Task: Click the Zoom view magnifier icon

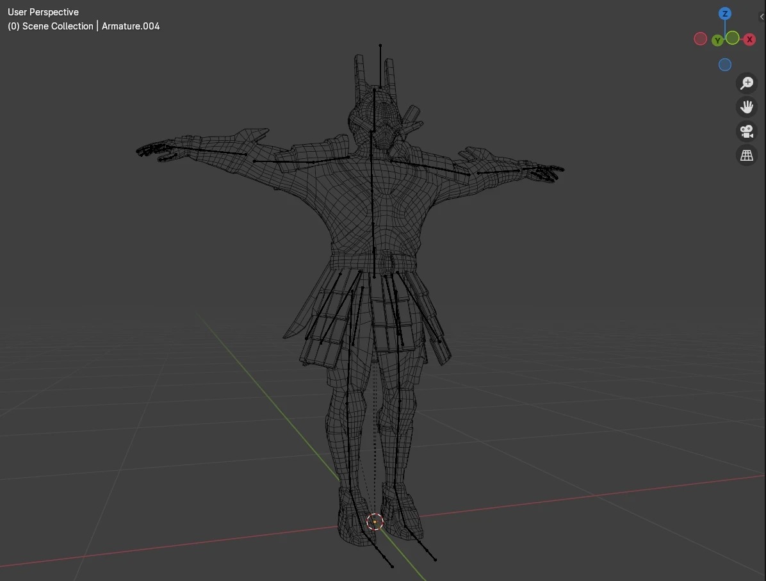Action: [x=746, y=83]
